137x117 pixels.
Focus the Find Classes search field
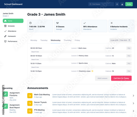(101, 4)
